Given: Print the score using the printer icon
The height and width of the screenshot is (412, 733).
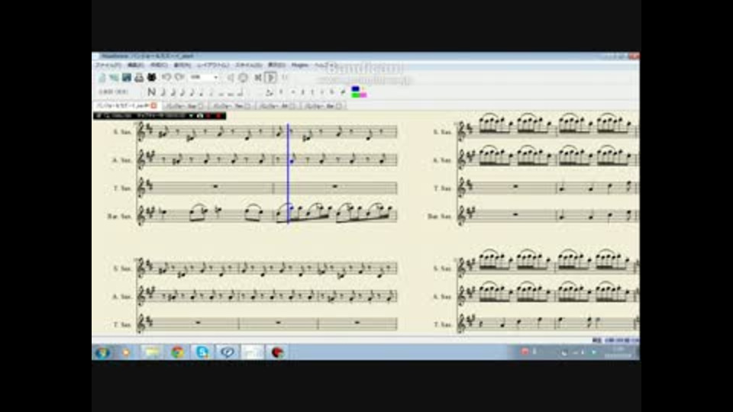Looking at the screenshot, I should click(x=139, y=78).
